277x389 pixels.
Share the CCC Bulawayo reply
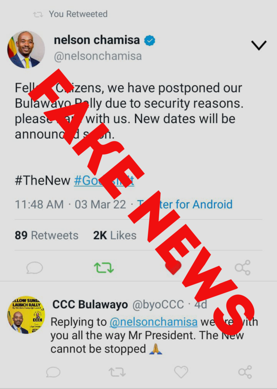(x=245, y=372)
